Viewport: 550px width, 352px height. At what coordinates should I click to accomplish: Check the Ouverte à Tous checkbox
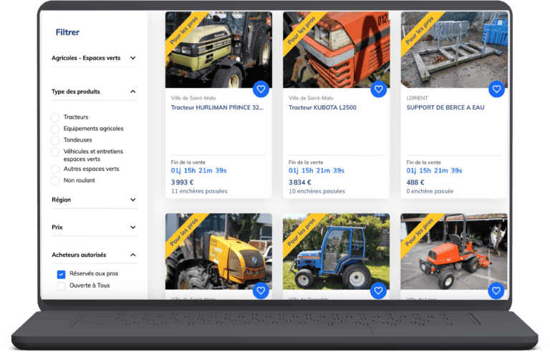click(x=61, y=286)
